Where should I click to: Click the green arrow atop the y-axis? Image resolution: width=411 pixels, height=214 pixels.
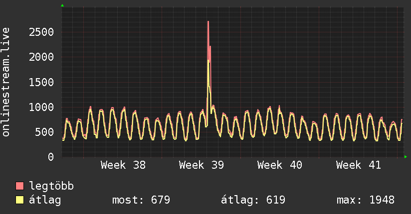(x=62, y=5)
